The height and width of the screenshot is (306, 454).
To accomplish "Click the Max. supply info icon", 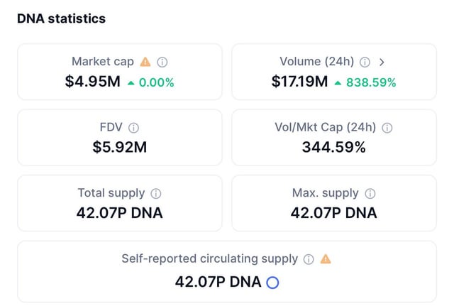I will [370, 193].
